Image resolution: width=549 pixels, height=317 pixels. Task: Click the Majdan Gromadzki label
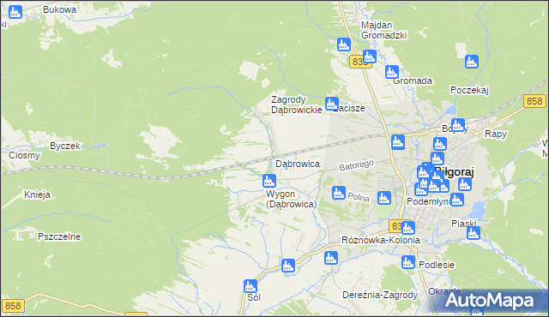[383, 30]
